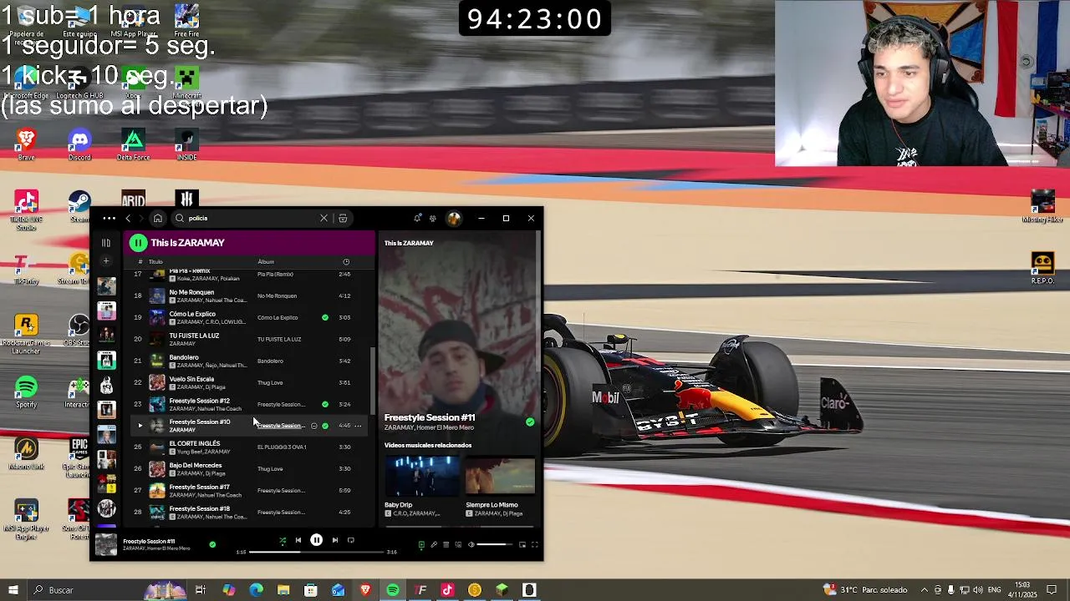The width and height of the screenshot is (1070, 601).
Task: Open Spotify notifications bell
Action: click(417, 218)
